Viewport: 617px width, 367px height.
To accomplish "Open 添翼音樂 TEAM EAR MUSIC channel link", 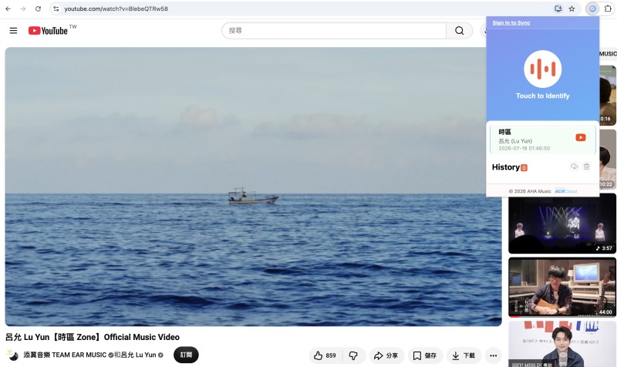I will click(65, 355).
